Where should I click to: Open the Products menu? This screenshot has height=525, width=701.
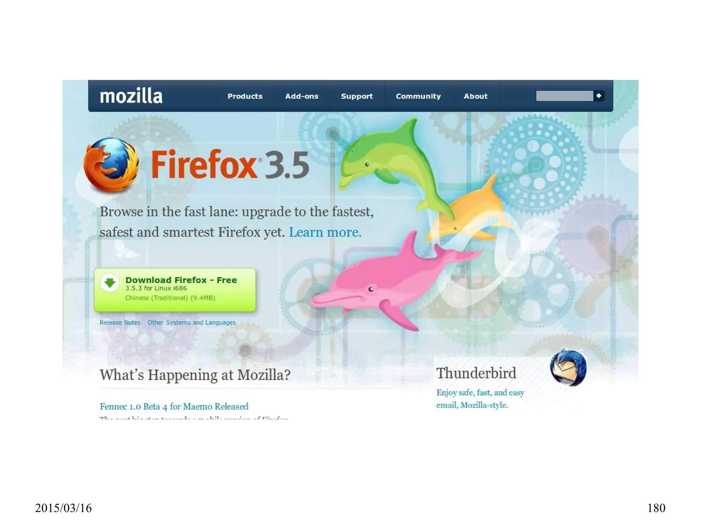click(x=245, y=96)
